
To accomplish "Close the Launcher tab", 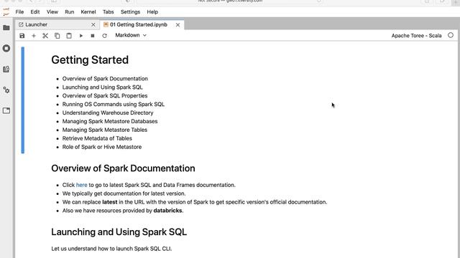I will (x=93, y=25).
